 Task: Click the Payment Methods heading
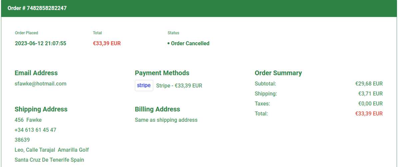(x=162, y=73)
